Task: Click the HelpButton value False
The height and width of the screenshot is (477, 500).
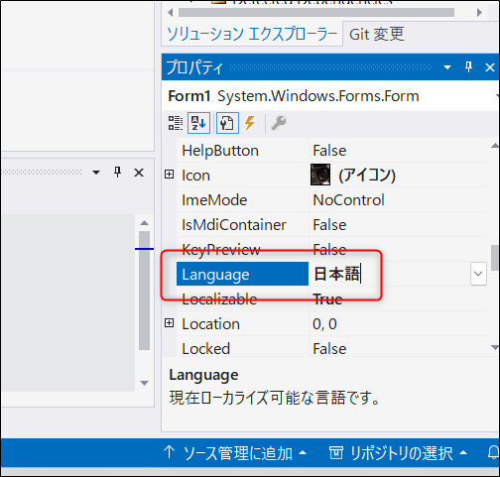Action: [x=329, y=151]
